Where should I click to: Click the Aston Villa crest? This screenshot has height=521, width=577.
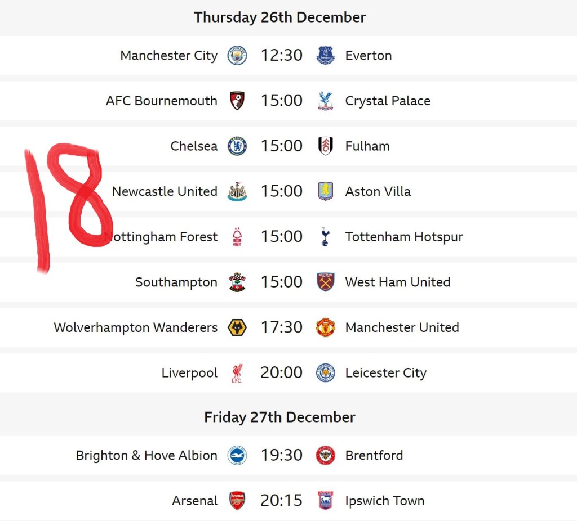[x=326, y=191]
